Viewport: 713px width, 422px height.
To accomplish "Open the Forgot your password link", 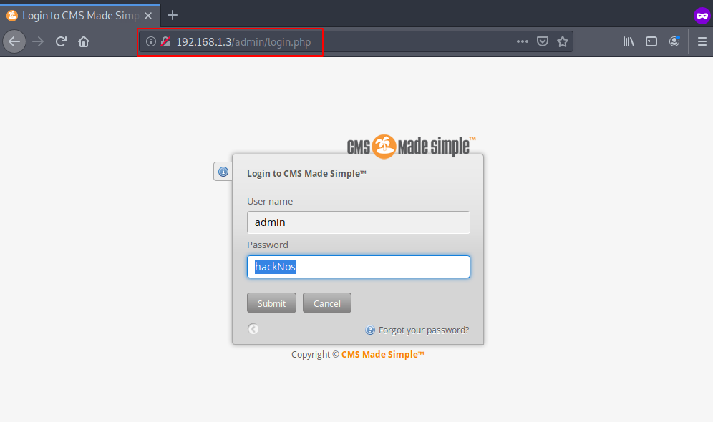I will tap(423, 330).
